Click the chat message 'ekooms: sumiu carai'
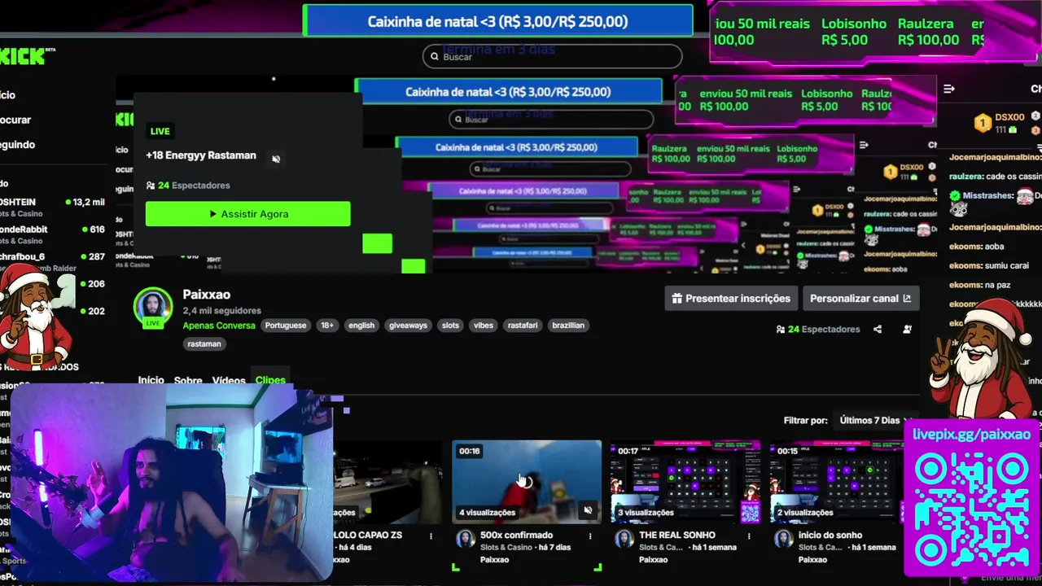This screenshot has width=1042, height=586. coord(989,265)
